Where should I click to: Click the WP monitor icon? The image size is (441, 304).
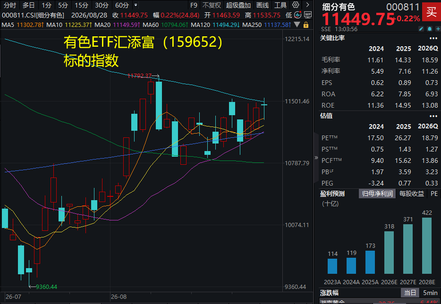(308, 15)
